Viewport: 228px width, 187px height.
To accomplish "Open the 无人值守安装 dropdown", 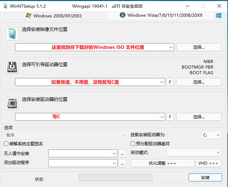I will (83, 153).
